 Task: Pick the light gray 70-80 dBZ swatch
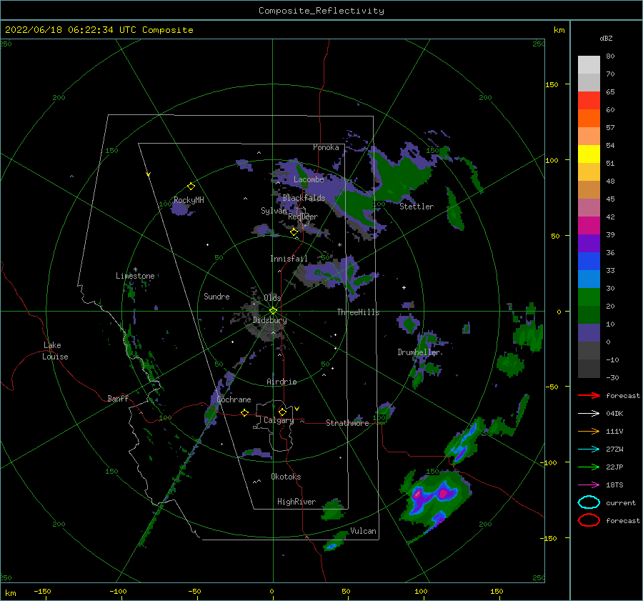click(589, 65)
